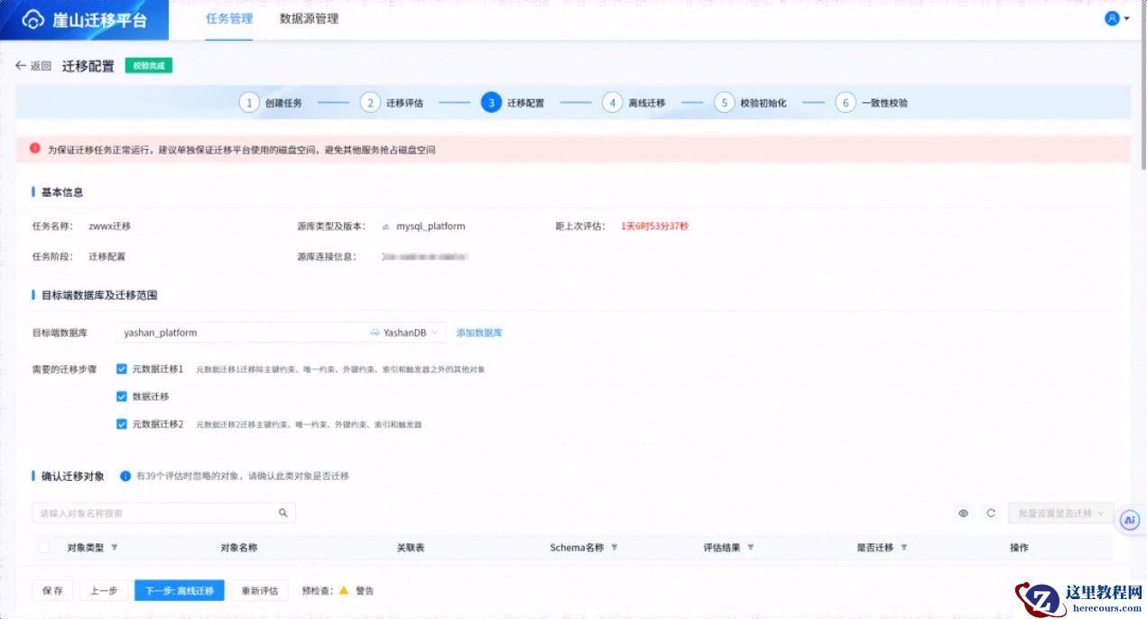Toggle 元数据迁移2 checkbox
The image size is (1147, 619).
[122, 423]
